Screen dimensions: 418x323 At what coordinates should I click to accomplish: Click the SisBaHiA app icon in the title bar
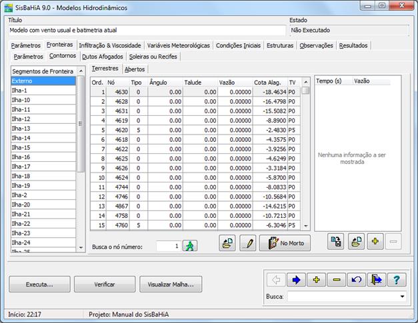[9, 8]
